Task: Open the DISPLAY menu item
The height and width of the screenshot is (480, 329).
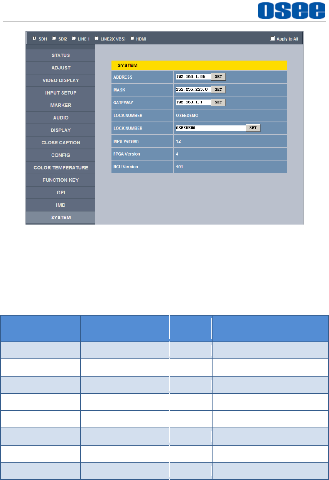Action: point(61,130)
